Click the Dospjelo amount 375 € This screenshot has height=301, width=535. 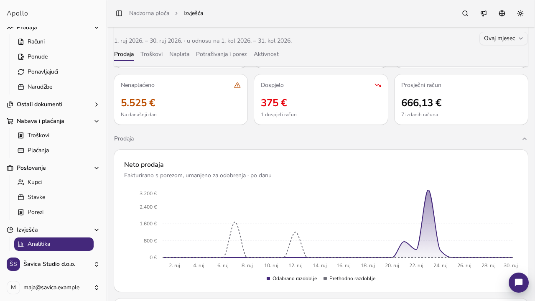coord(274,103)
